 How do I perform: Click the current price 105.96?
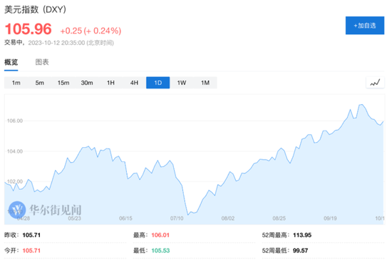tap(29, 29)
